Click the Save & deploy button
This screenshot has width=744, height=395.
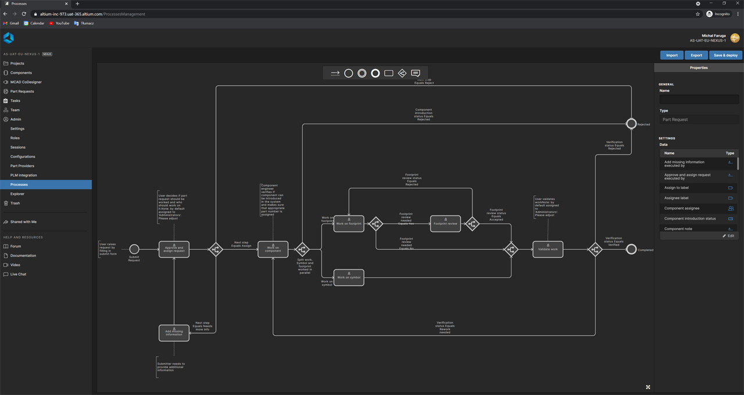[x=725, y=55]
